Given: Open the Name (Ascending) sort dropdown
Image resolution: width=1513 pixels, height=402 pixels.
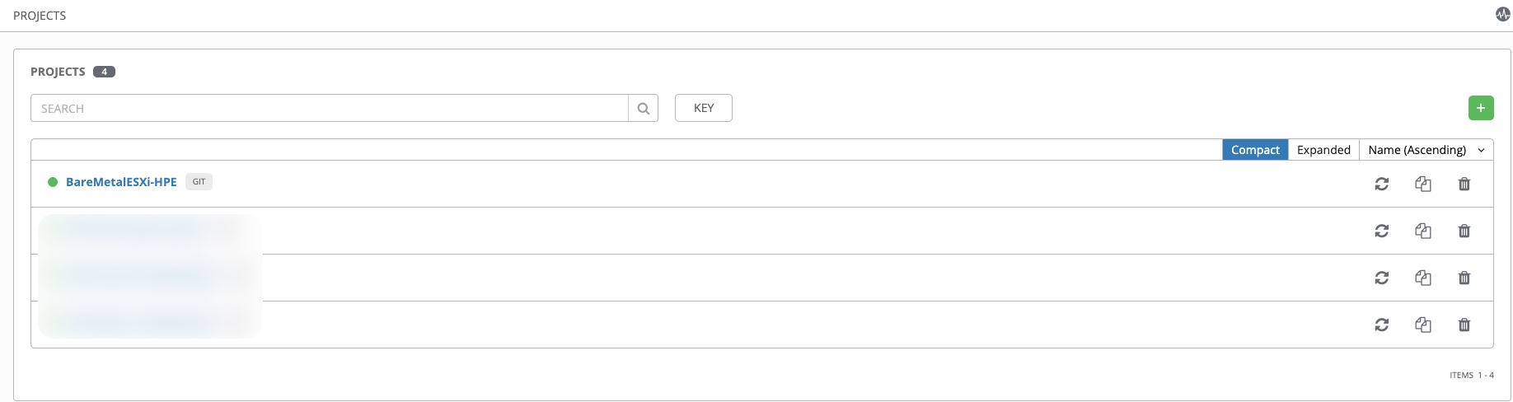Looking at the screenshot, I should point(1426,150).
